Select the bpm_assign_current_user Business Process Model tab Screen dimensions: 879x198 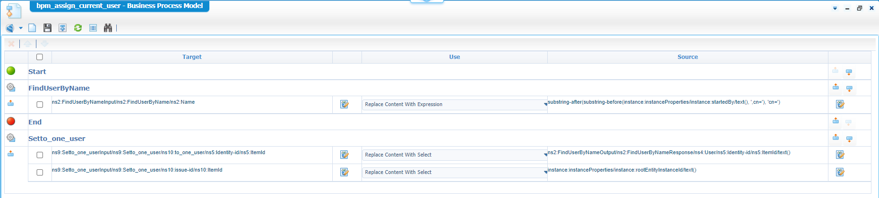click(120, 6)
